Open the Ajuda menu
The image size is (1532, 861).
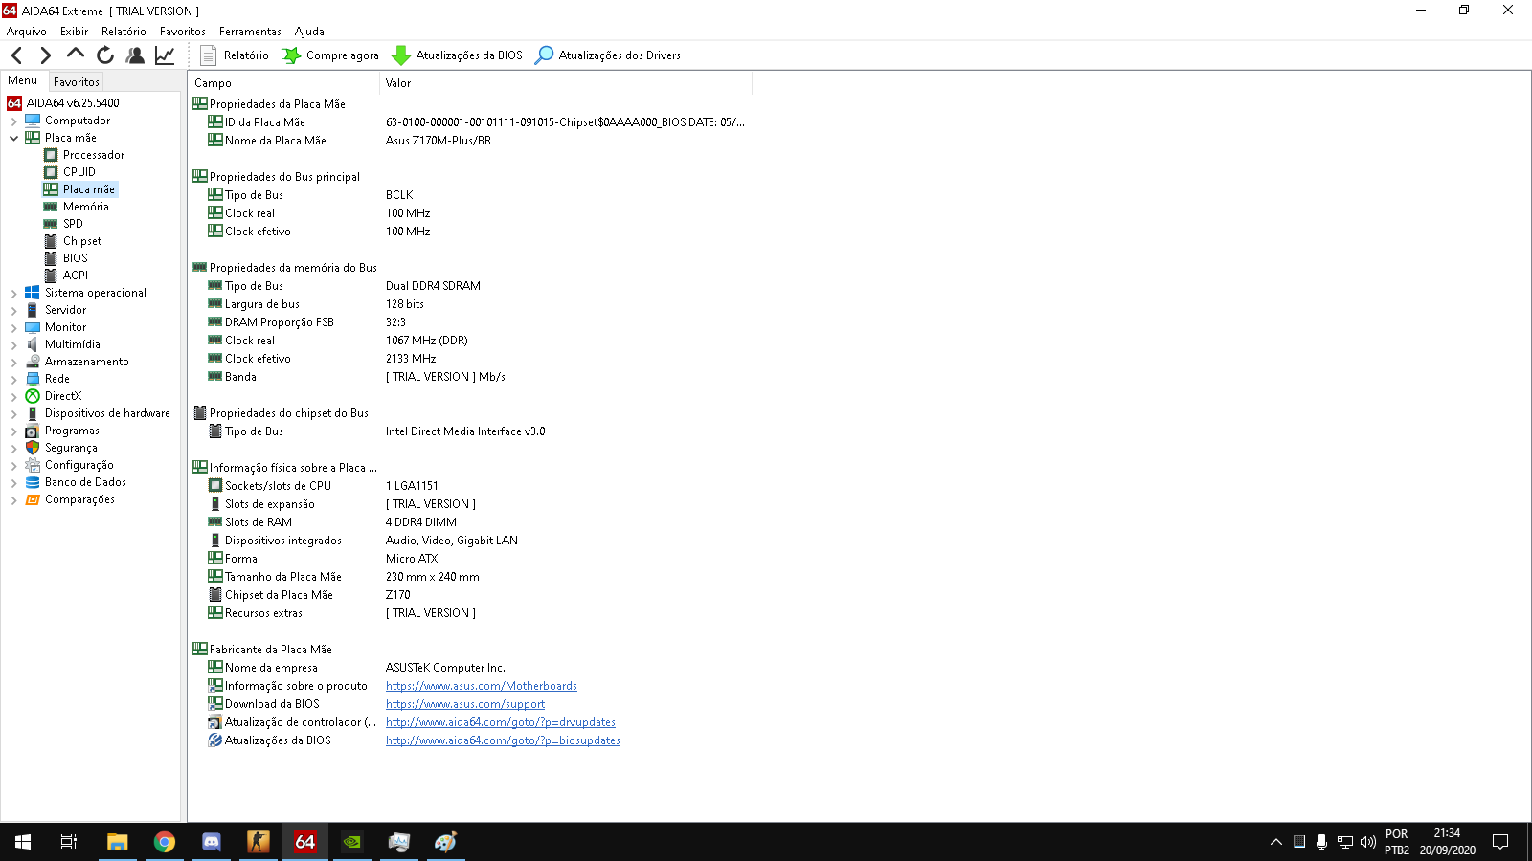[x=309, y=32]
